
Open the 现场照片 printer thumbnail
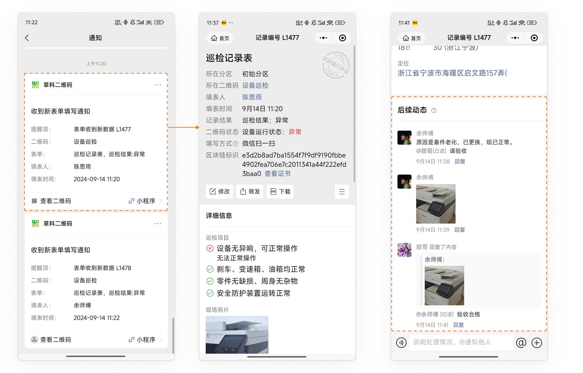pyautogui.click(x=237, y=334)
